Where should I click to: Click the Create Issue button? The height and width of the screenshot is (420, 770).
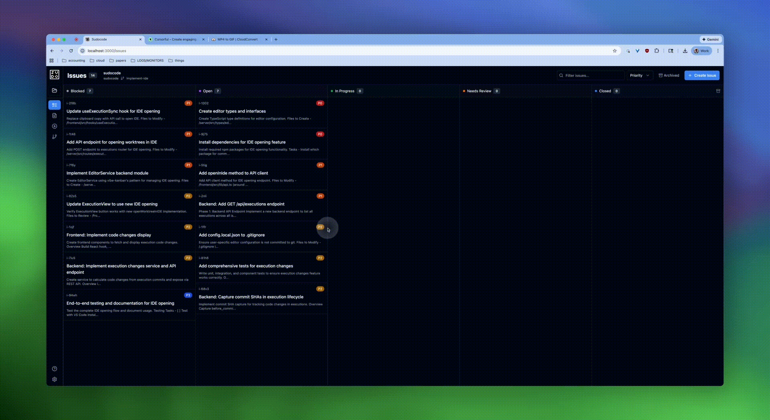pos(702,75)
